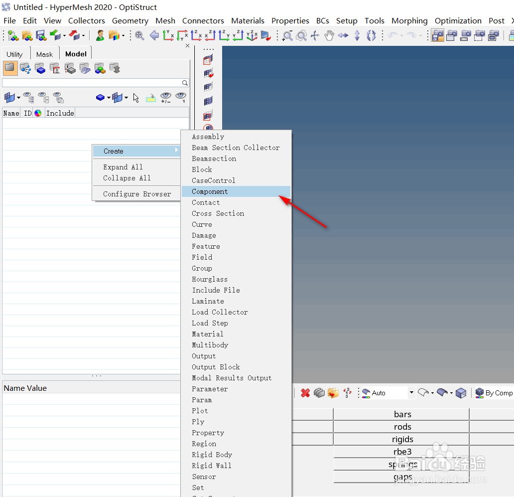Click the Rotate Left/Right horizontal arrows icon
This screenshot has width=514, height=497.
pyautogui.click(x=343, y=35)
